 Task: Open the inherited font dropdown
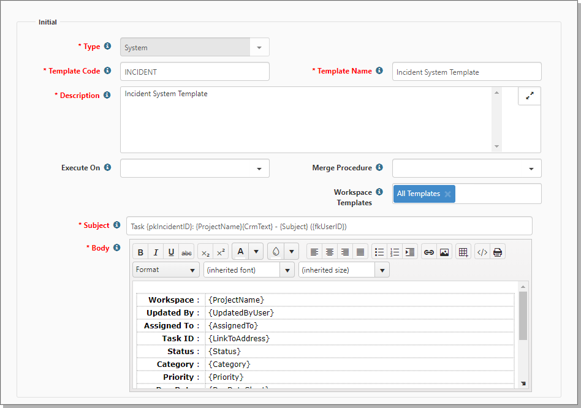coord(249,270)
